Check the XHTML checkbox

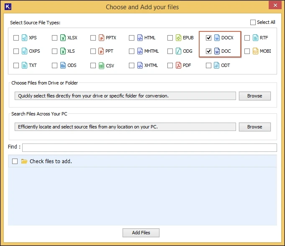pyautogui.click(x=131, y=65)
